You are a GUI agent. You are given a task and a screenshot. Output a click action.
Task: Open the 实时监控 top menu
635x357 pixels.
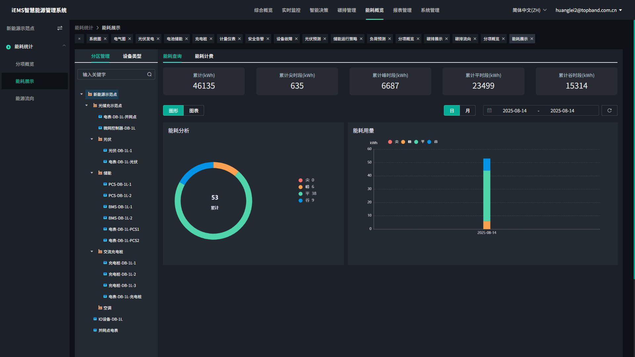291,10
